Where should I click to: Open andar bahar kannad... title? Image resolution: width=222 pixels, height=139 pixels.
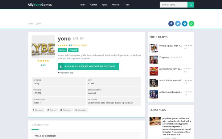pos(171,80)
